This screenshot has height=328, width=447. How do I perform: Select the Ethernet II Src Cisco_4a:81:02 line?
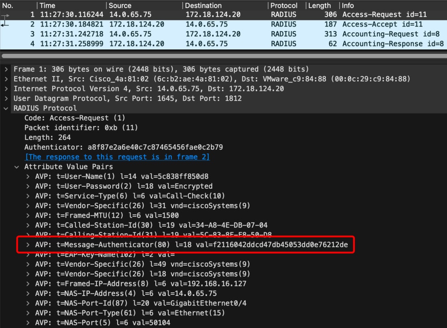tap(212, 79)
